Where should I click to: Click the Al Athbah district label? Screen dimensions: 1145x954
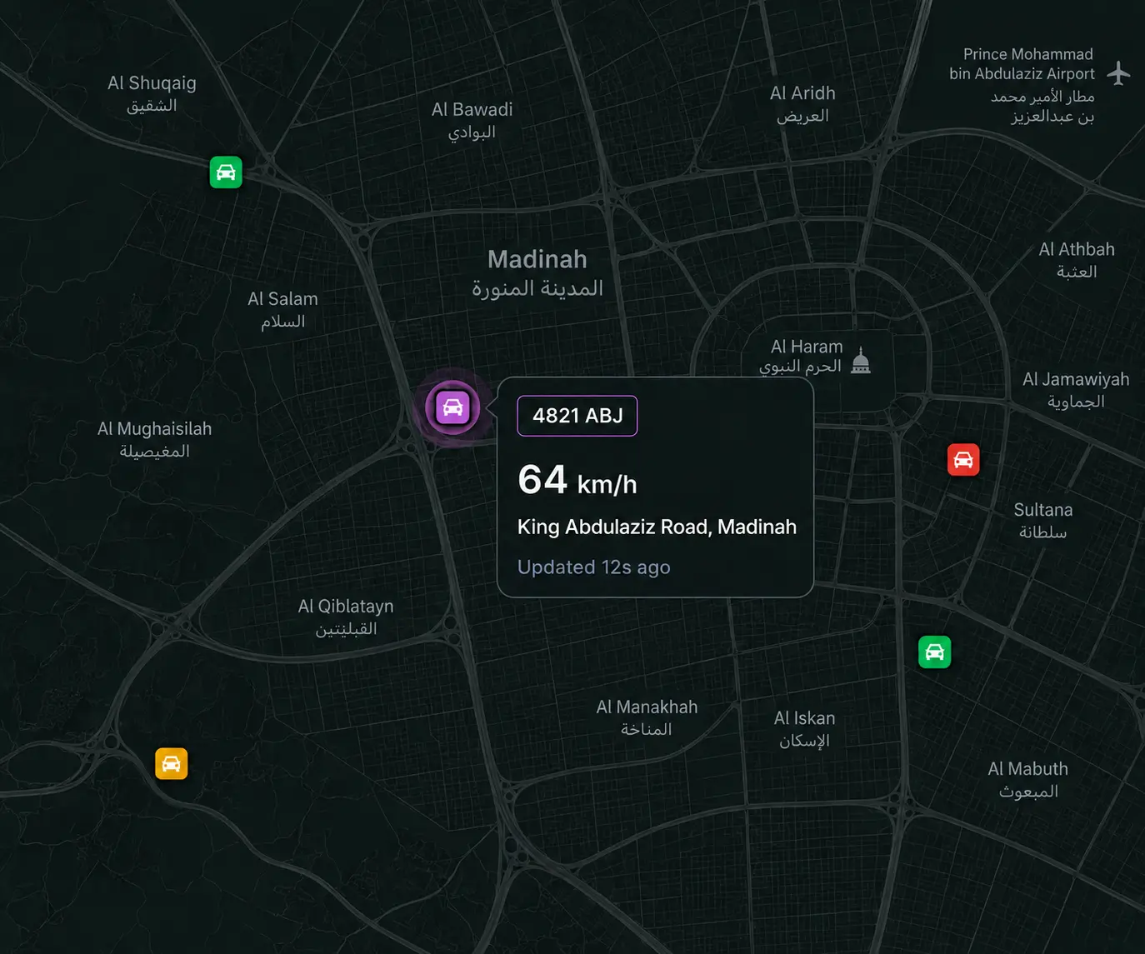(1077, 260)
